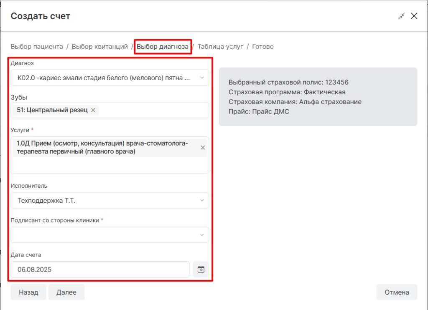
Task: Click the empty area of the Услуги field
Action: 110,166
